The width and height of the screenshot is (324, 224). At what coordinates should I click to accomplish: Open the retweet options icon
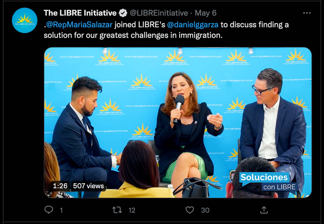[x=117, y=210]
